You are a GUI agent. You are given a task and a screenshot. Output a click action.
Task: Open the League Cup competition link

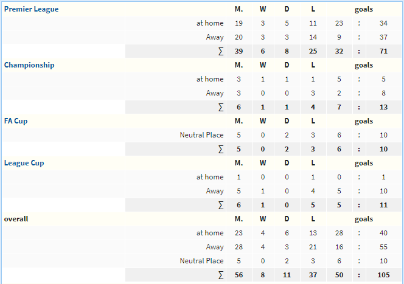24,163
